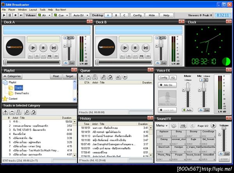Add a track to the Queue

pyautogui.click(x=82, y=77)
